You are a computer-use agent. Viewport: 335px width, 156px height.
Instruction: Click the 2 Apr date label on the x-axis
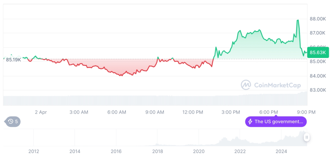click(x=41, y=112)
